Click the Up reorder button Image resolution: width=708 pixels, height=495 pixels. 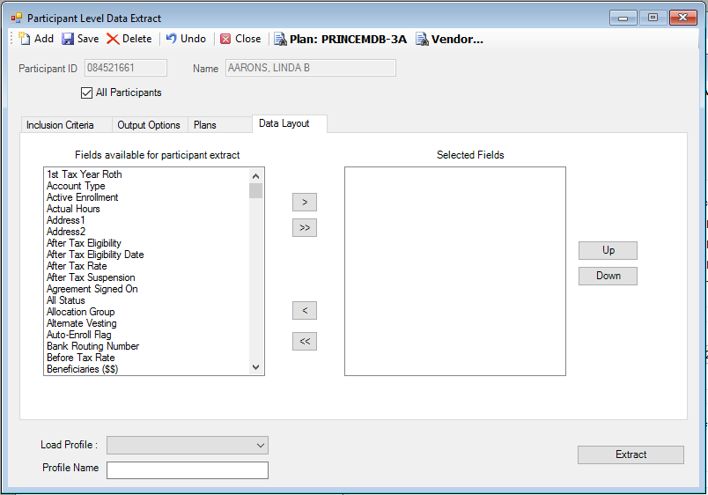608,250
